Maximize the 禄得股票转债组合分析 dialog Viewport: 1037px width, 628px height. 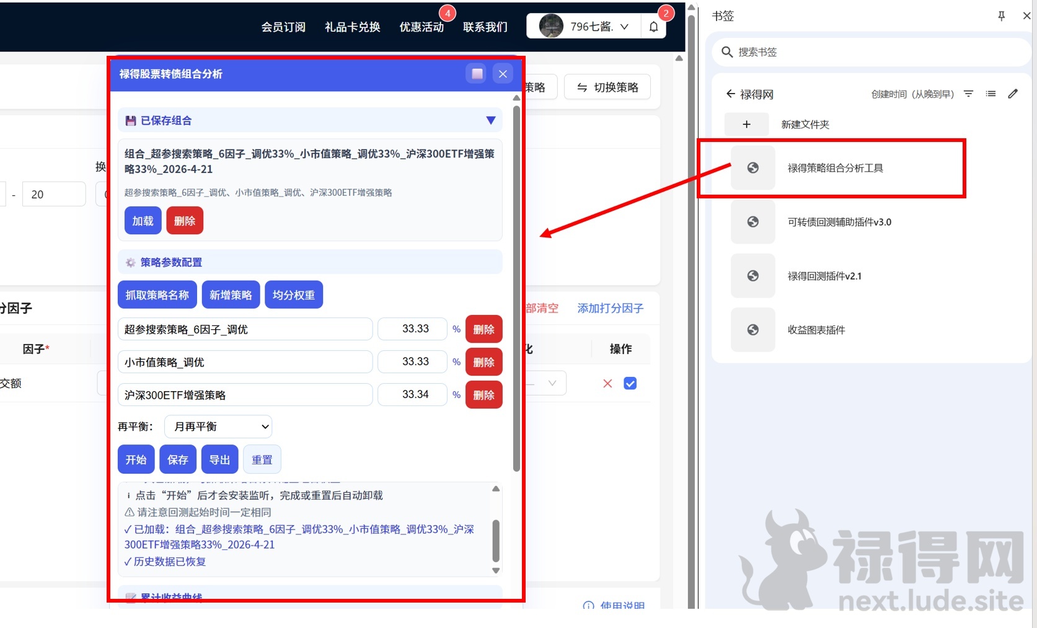point(477,74)
